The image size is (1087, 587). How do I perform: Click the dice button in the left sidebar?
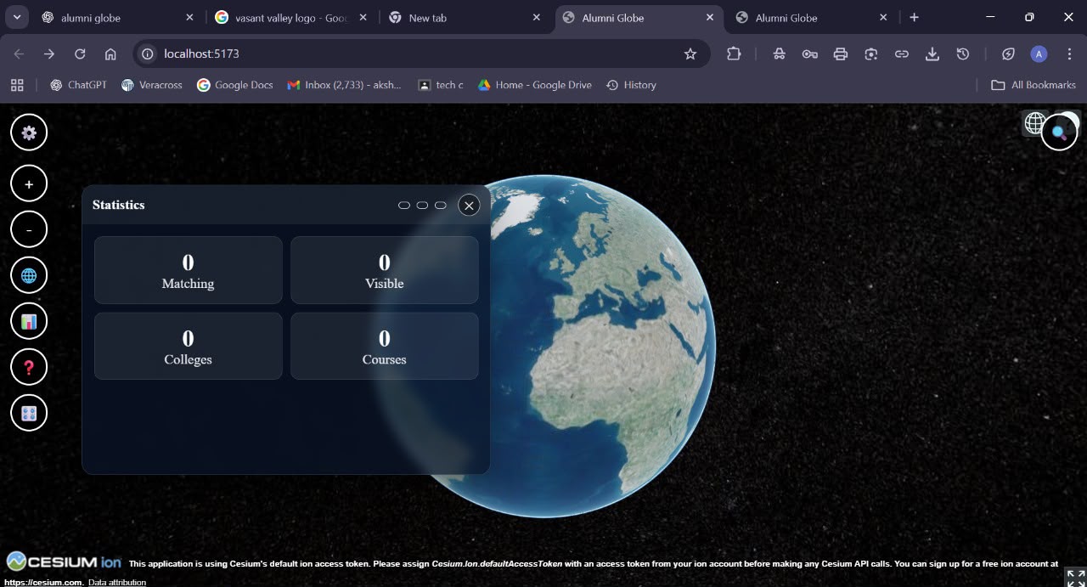[29, 413]
